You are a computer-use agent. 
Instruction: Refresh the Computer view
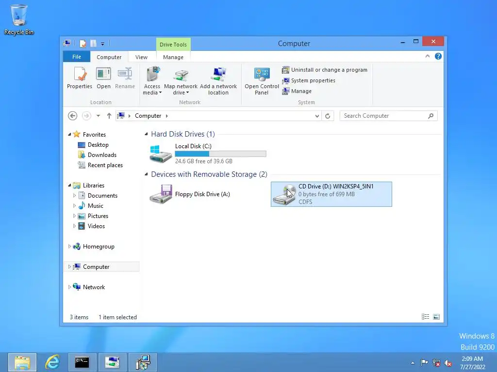pos(328,116)
